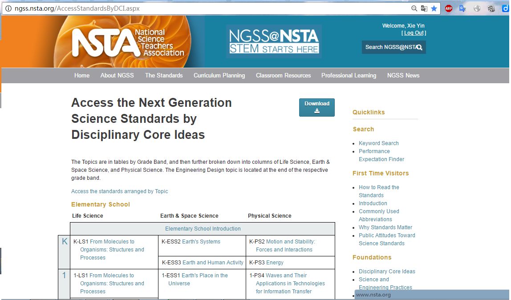Image resolution: width=511 pixels, height=300 pixels.
Task: Click the Log Out link
Action: [414, 33]
